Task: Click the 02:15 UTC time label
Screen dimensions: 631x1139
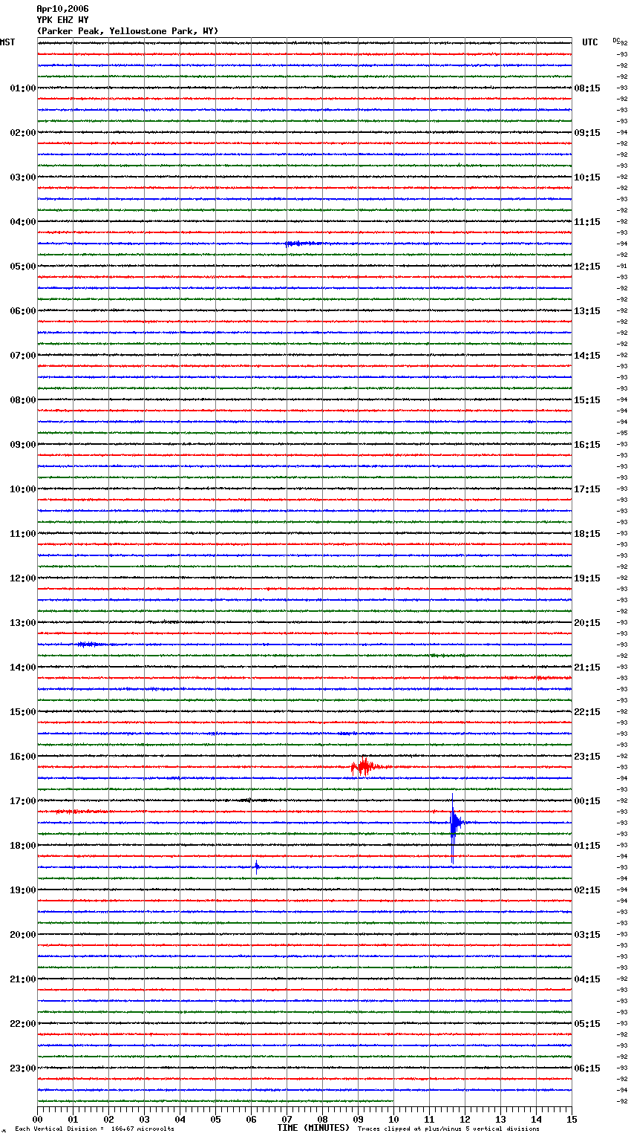Action: pos(587,890)
